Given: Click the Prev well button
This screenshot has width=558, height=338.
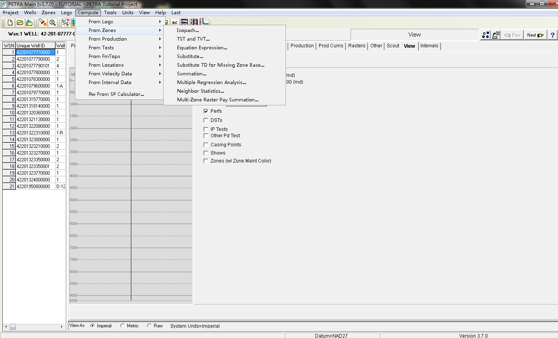Looking at the screenshot, I should (512, 35).
